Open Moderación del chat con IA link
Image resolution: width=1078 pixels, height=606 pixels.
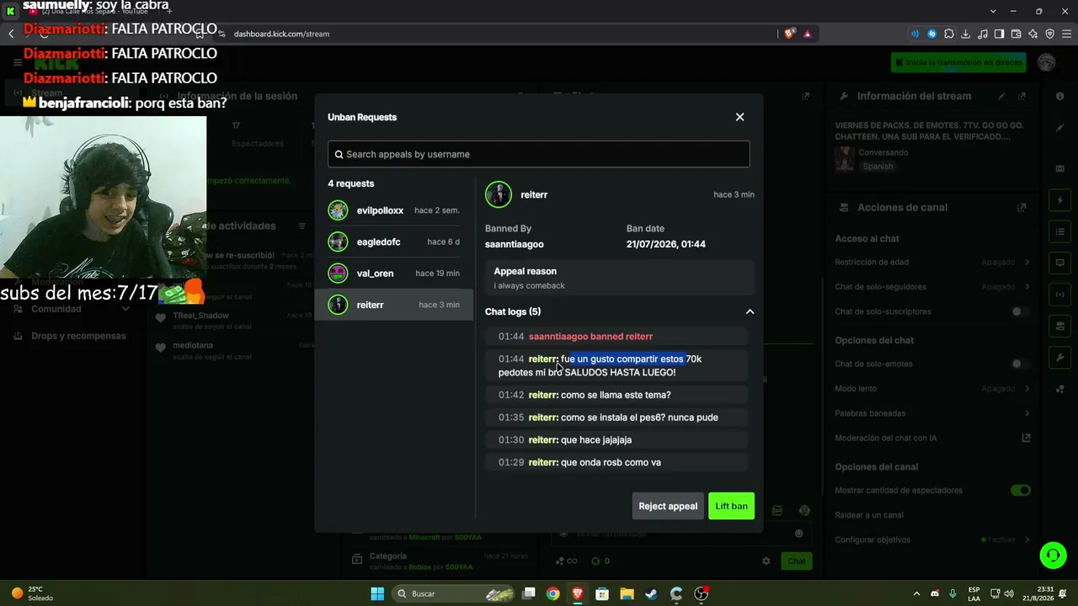932,438
